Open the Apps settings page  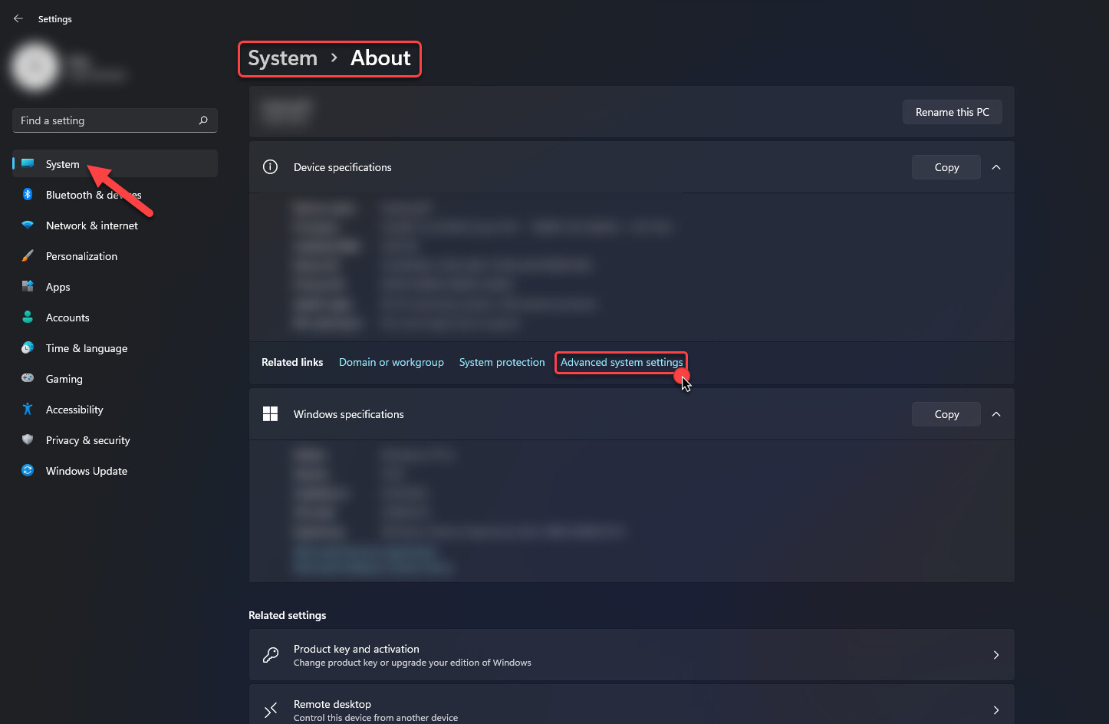[115, 287]
